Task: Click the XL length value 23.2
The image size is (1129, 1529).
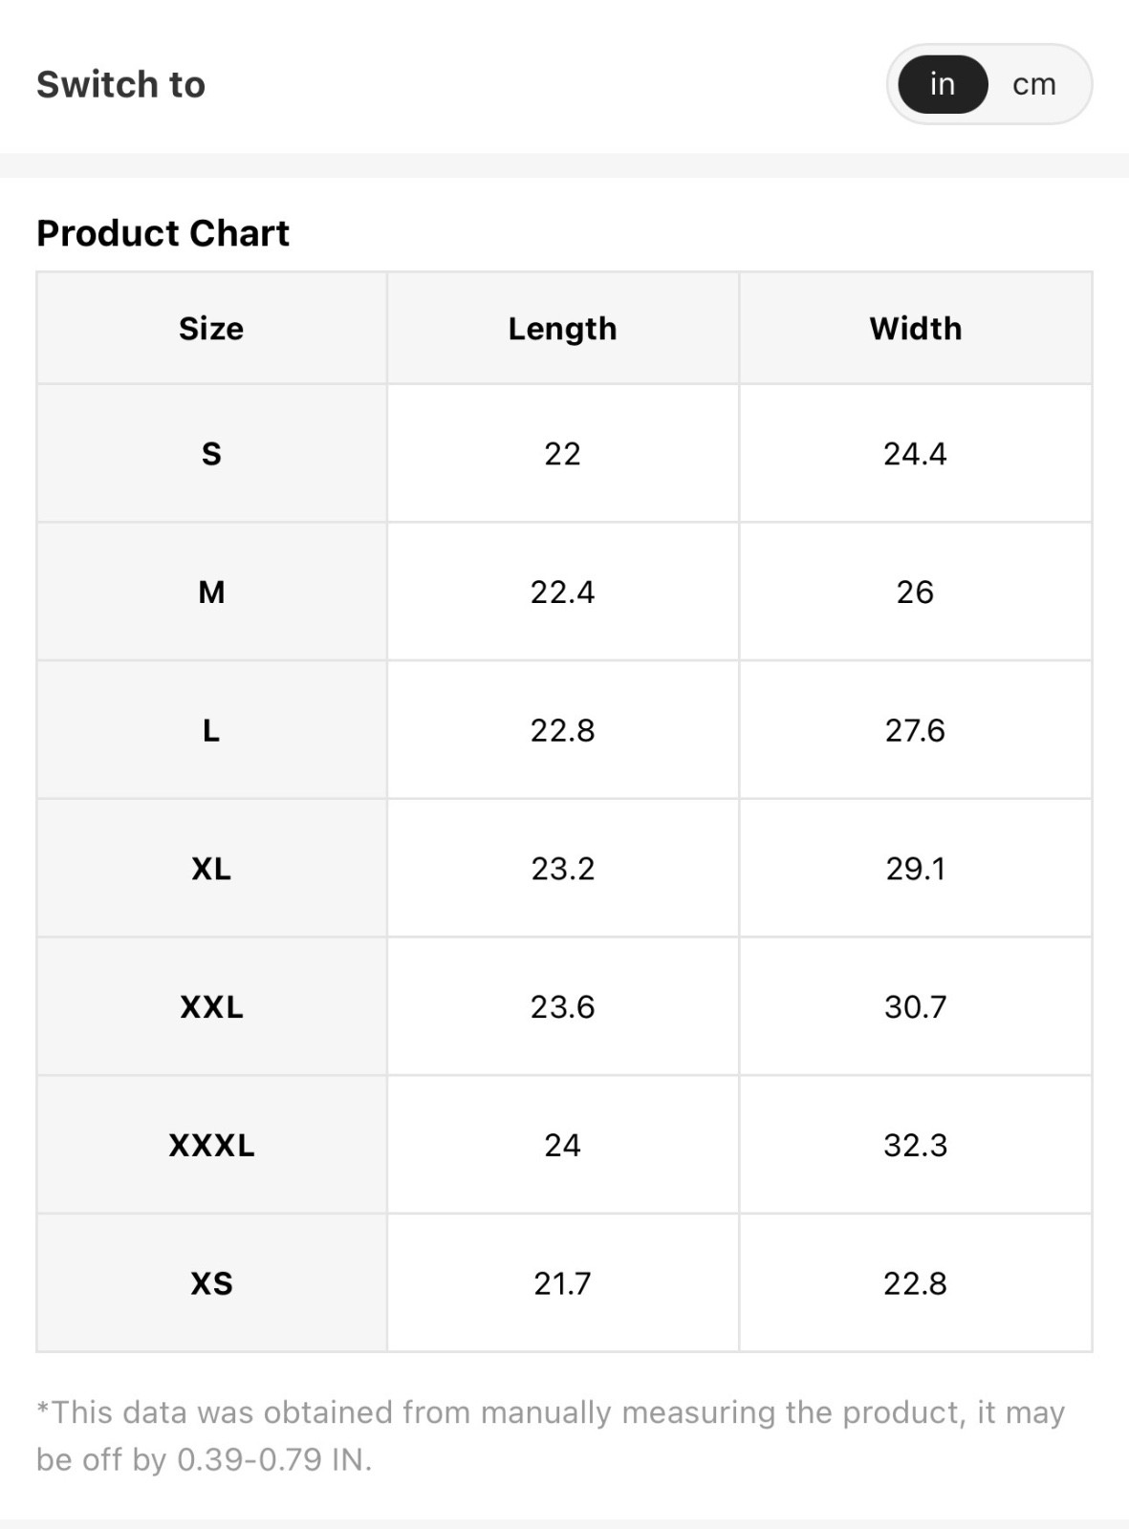Action: (563, 869)
